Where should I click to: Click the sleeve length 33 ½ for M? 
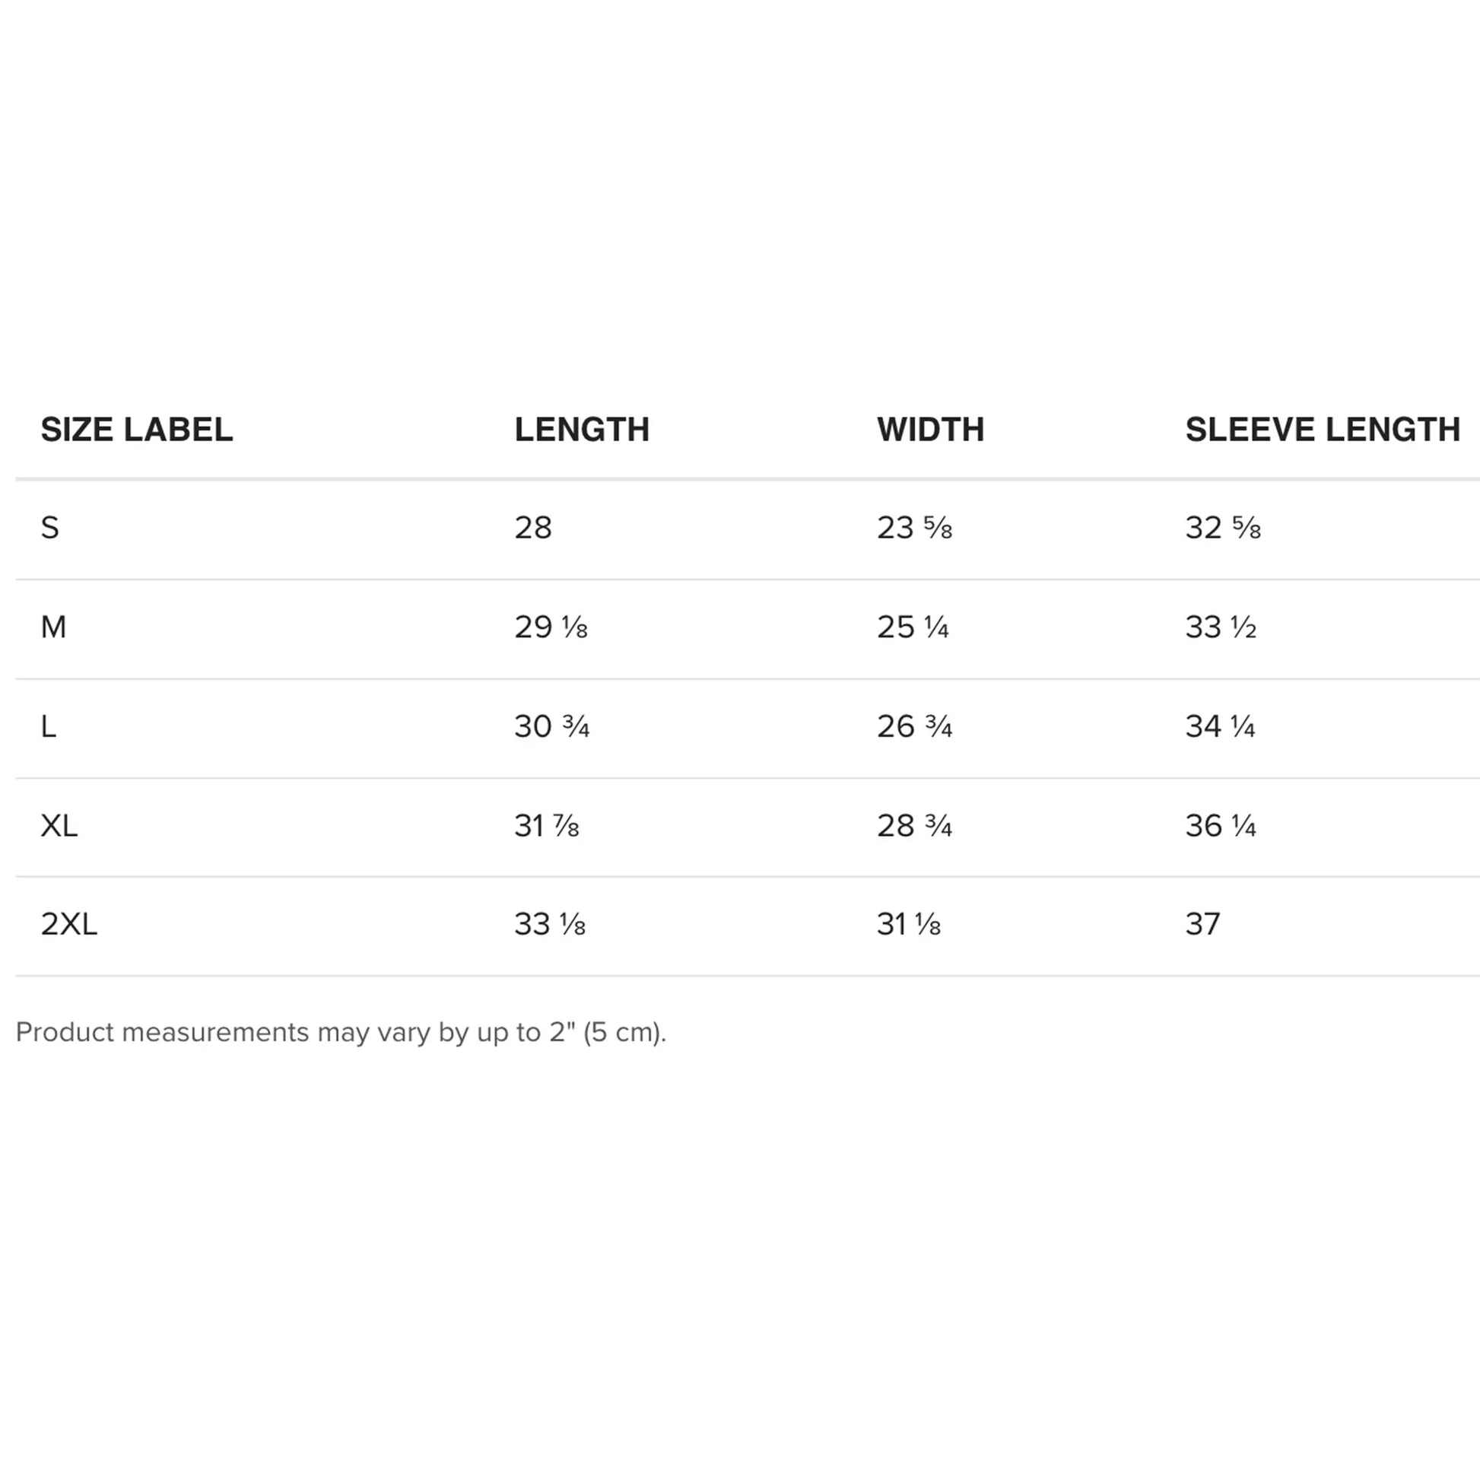1221,627
